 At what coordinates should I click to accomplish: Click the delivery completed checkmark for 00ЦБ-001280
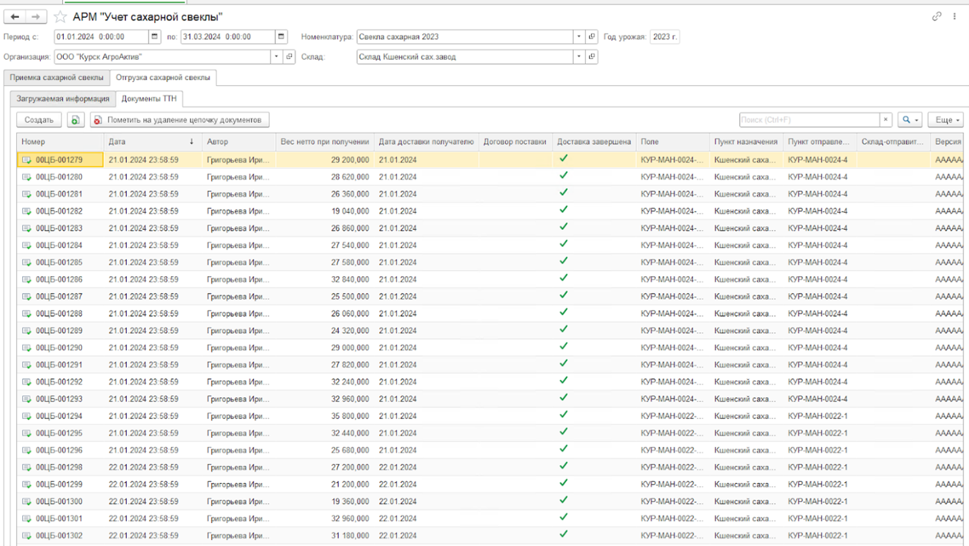coord(563,176)
